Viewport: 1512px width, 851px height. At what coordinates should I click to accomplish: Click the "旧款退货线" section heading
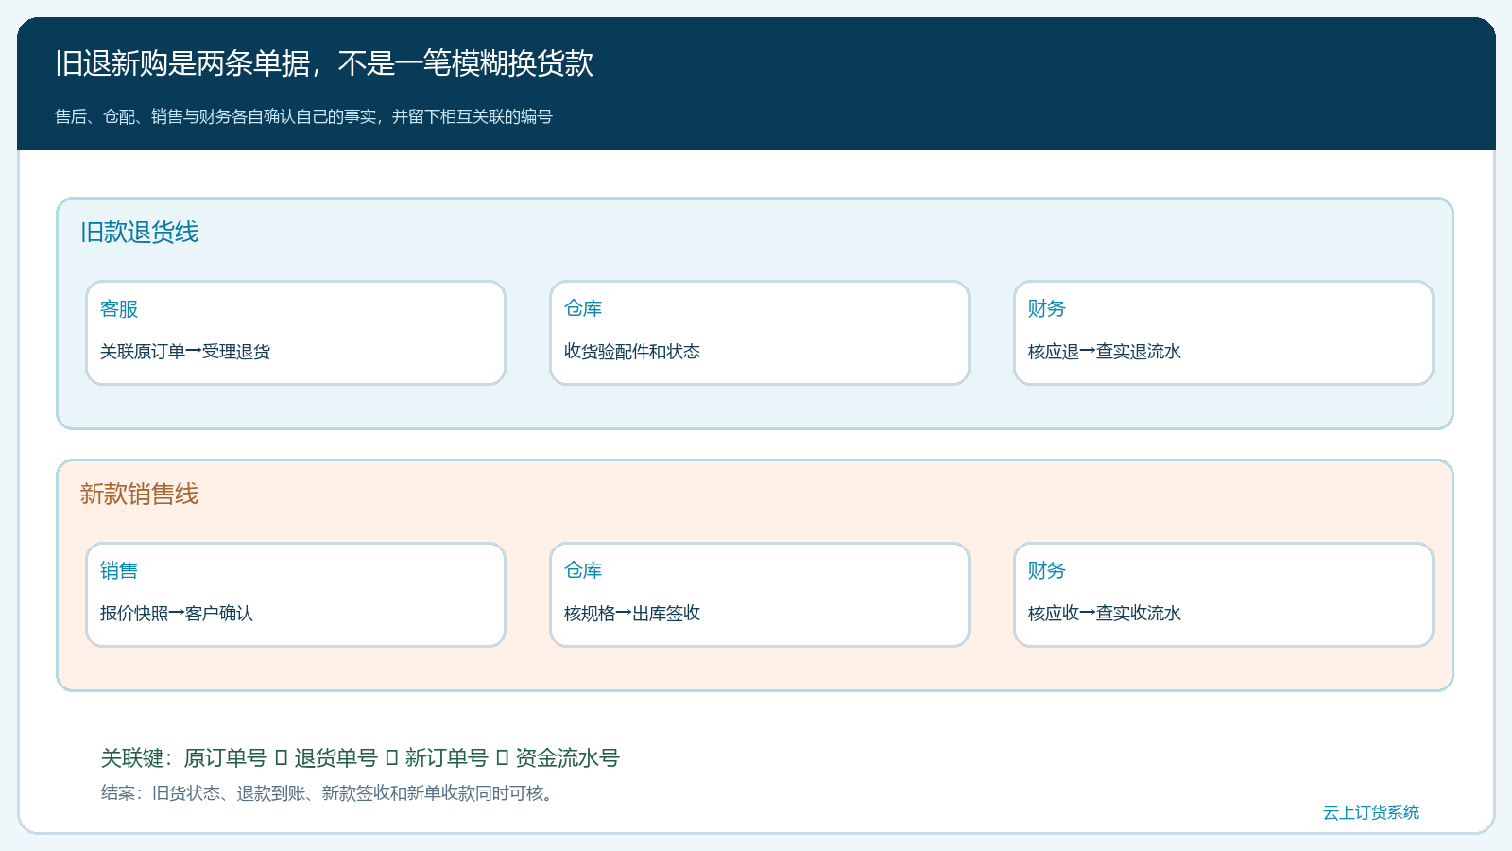pos(139,233)
